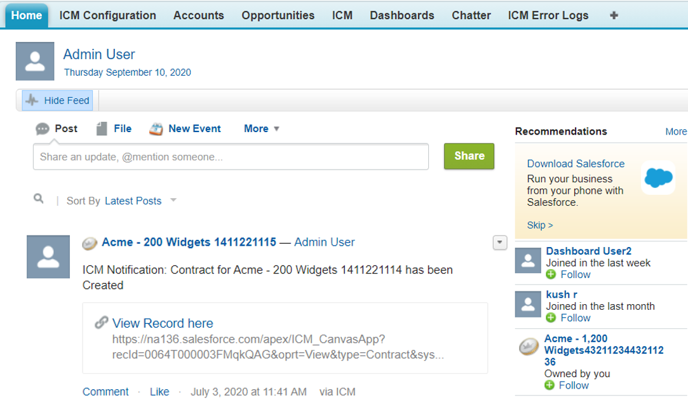The image size is (688, 400).
Task: Click Admin User profile avatar at top
Action: coord(35,62)
